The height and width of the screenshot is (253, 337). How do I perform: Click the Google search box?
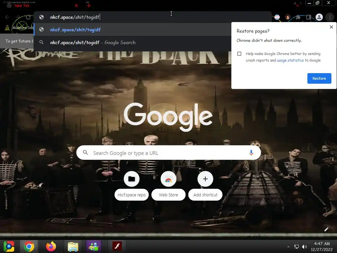pos(168,153)
